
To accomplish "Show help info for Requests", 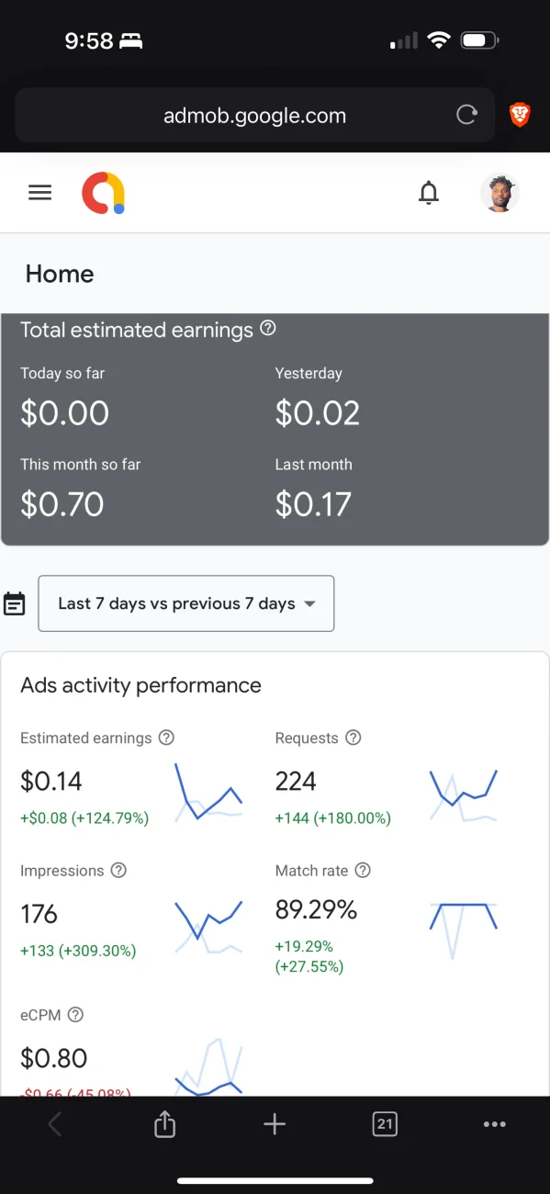I will point(354,738).
